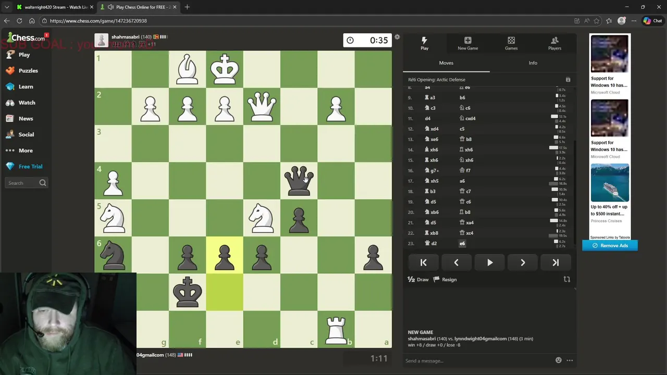Viewport: 667px width, 375px height.
Task: Open shahmasabri's player profile name
Action: click(x=126, y=37)
